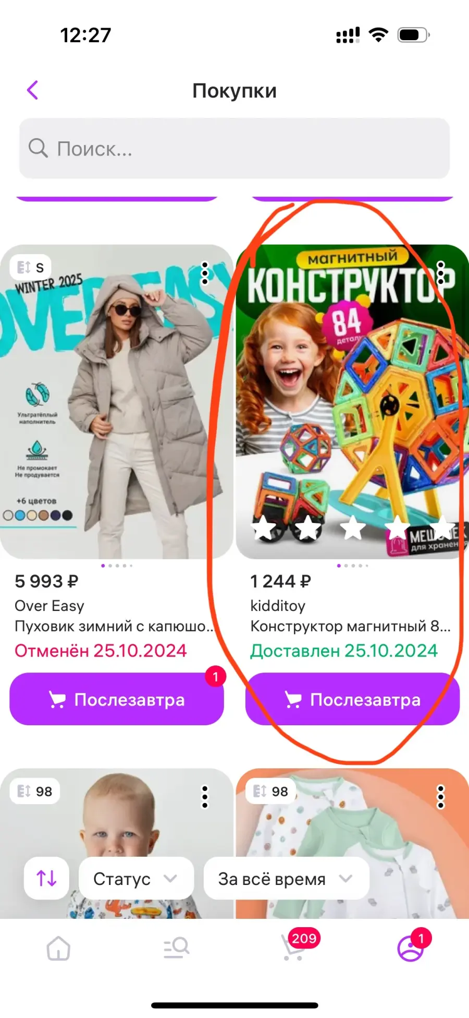
Task: Add magnetic constructor to cart via Послезавтра
Action: 352,699
